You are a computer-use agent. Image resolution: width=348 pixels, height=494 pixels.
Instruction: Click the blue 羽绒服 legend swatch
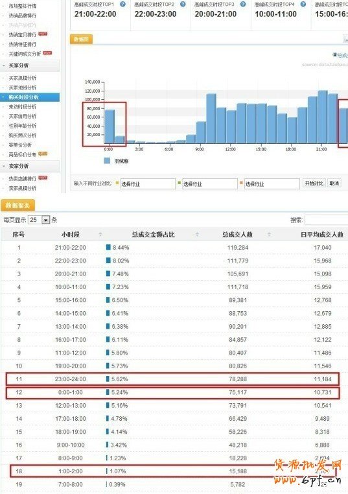(107, 161)
